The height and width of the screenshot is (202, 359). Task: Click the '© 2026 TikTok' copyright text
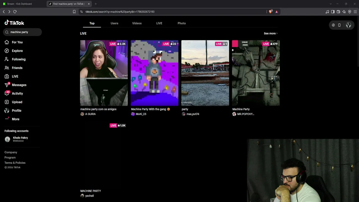12,167
